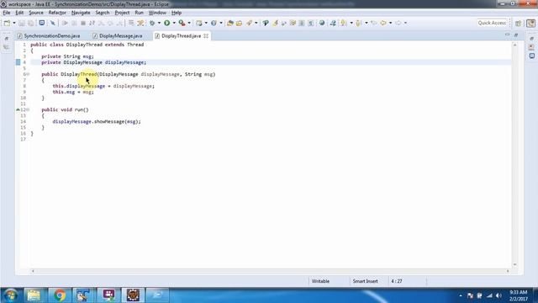Click the New Java Package icon
The image size is (538, 303).
(198, 23)
